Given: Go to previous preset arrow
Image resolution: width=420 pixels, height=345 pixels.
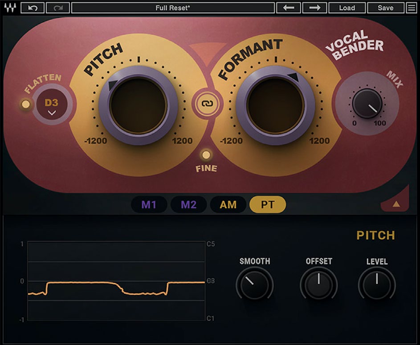Looking at the screenshot, I should click(289, 8).
